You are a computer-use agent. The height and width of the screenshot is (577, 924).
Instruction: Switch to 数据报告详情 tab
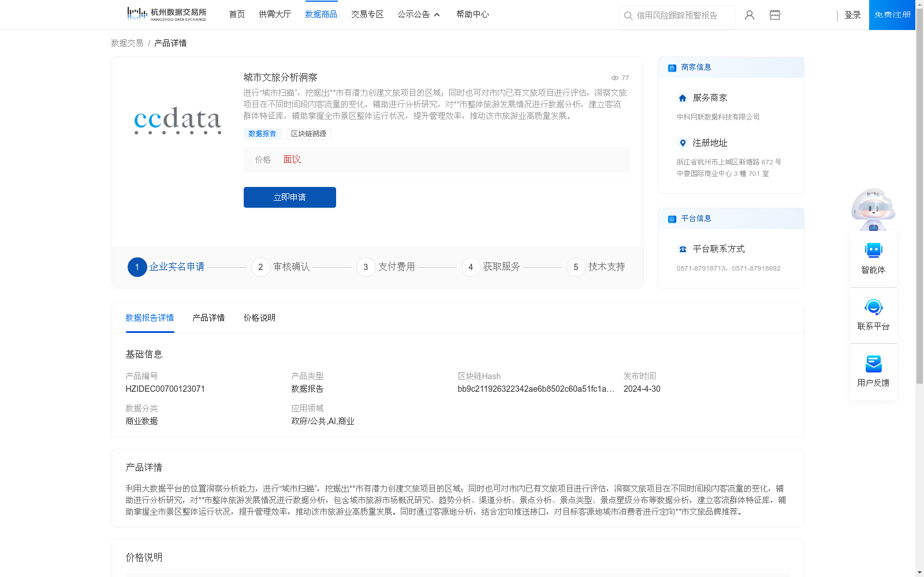[150, 318]
